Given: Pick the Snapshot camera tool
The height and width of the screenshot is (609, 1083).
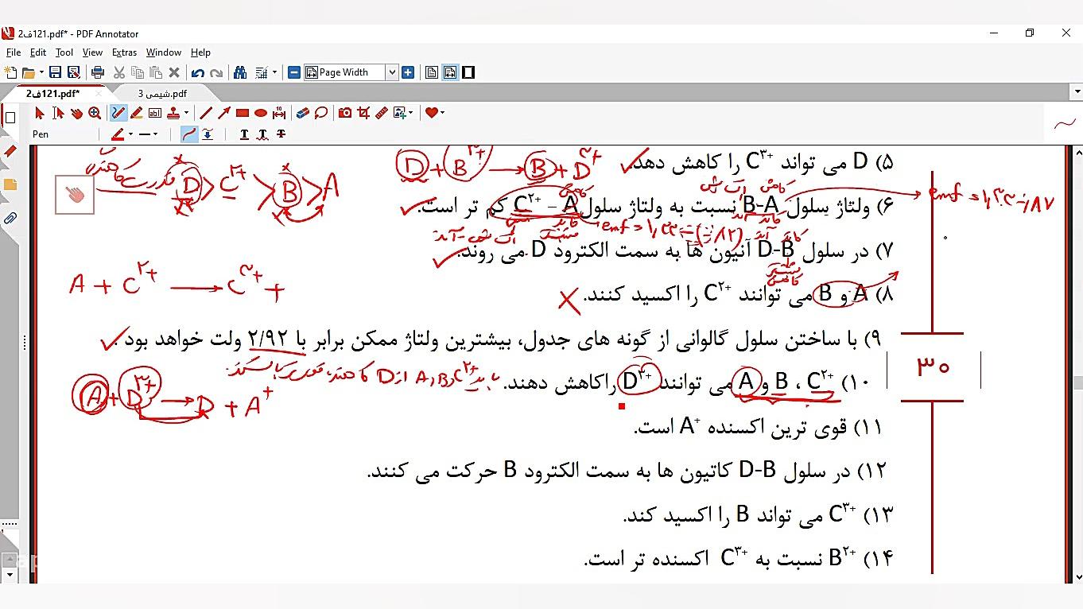Looking at the screenshot, I should 344,112.
